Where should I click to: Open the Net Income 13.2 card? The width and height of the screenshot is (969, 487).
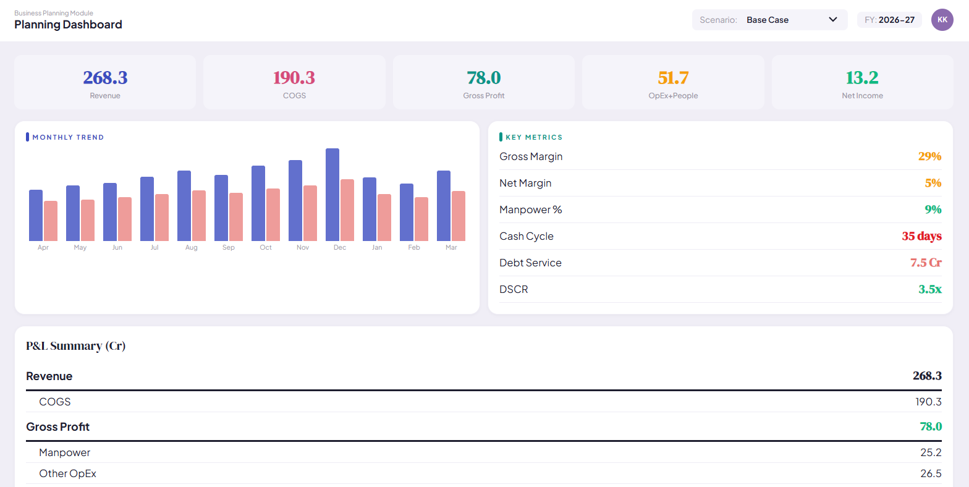tap(863, 82)
